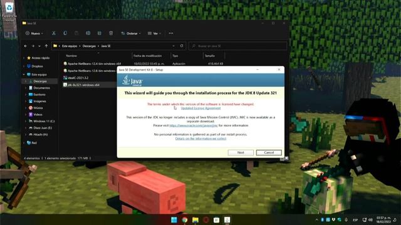Image resolution: width=401 pixels, height=225 pixels.
Task: Click the Copy icon in Explorer toolbar
Action: click(x=65, y=33)
